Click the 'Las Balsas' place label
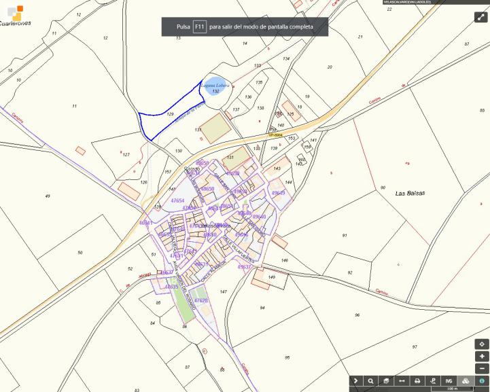490x392 pixels. [x=410, y=194]
